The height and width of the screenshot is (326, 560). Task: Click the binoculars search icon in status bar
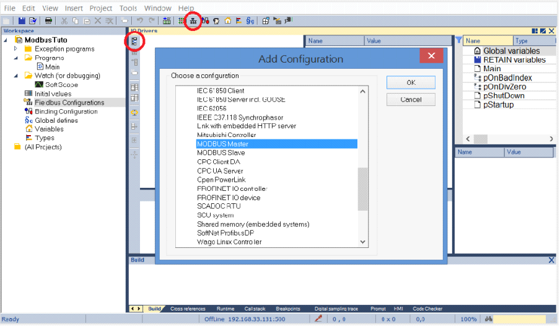click(x=489, y=319)
